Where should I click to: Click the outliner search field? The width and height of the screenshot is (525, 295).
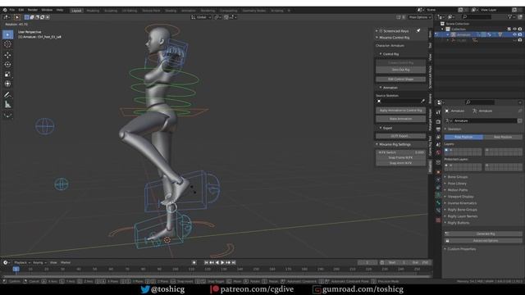477,16
